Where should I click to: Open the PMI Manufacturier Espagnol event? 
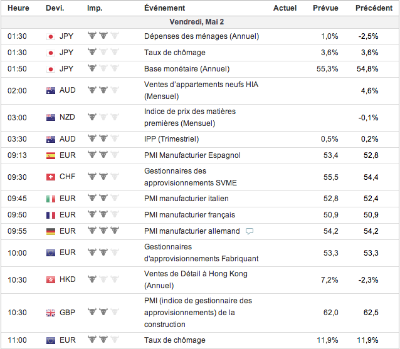click(x=192, y=155)
